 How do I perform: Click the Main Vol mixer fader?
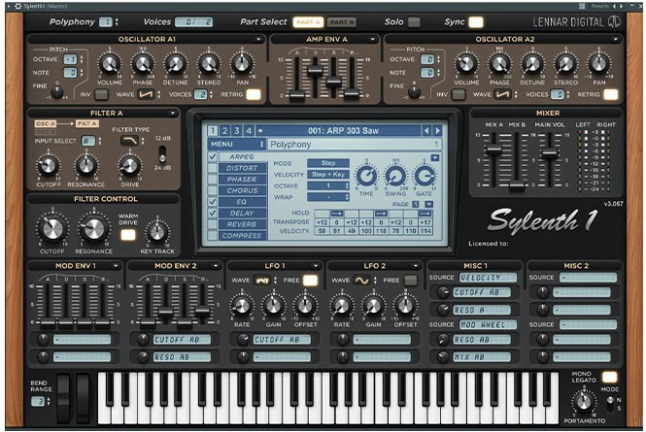pyautogui.click(x=549, y=153)
